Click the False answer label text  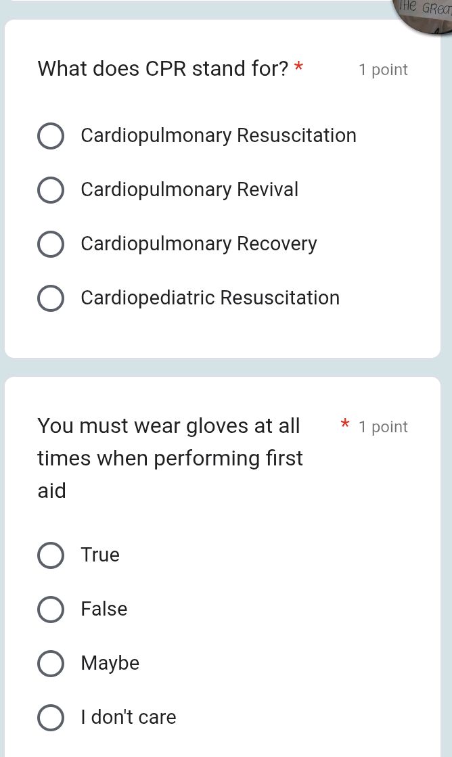coord(104,610)
